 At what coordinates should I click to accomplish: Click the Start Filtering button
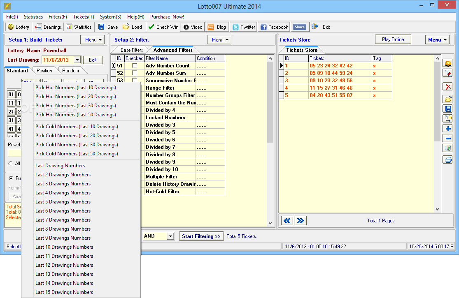point(201,236)
